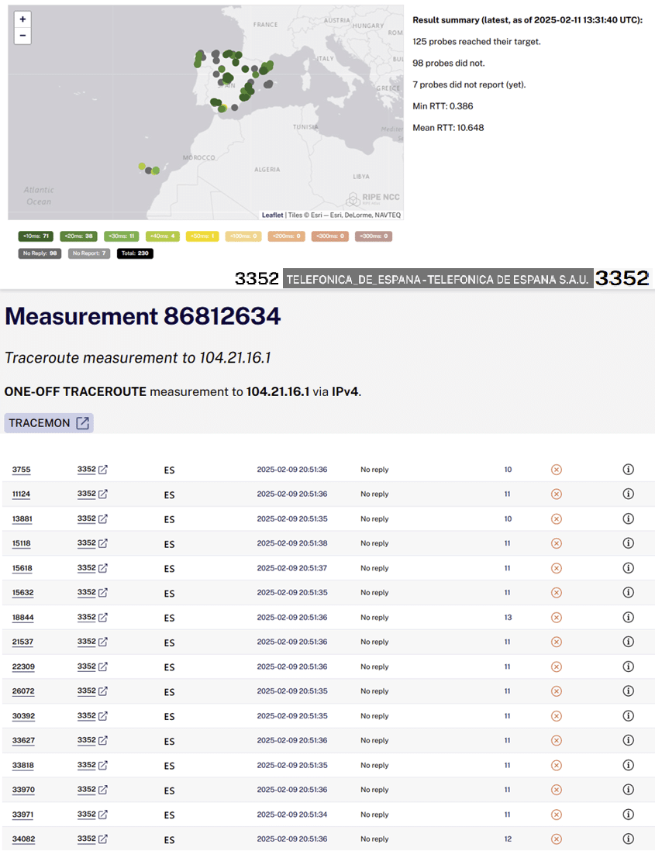Open probe 15618 link

tap(22, 568)
